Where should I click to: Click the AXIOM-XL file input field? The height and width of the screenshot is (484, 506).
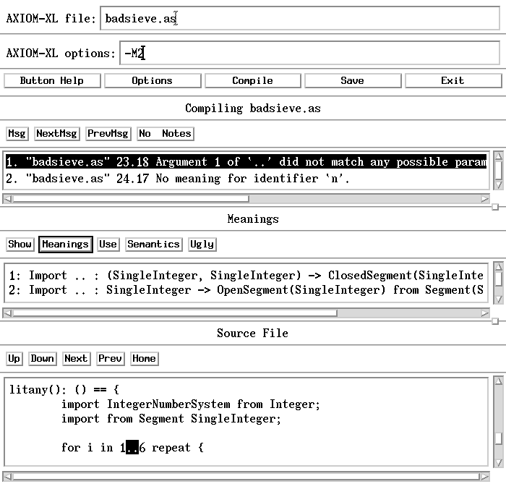click(x=300, y=18)
